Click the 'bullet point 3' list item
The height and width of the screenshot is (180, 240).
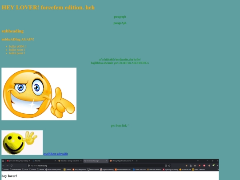[17, 53]
